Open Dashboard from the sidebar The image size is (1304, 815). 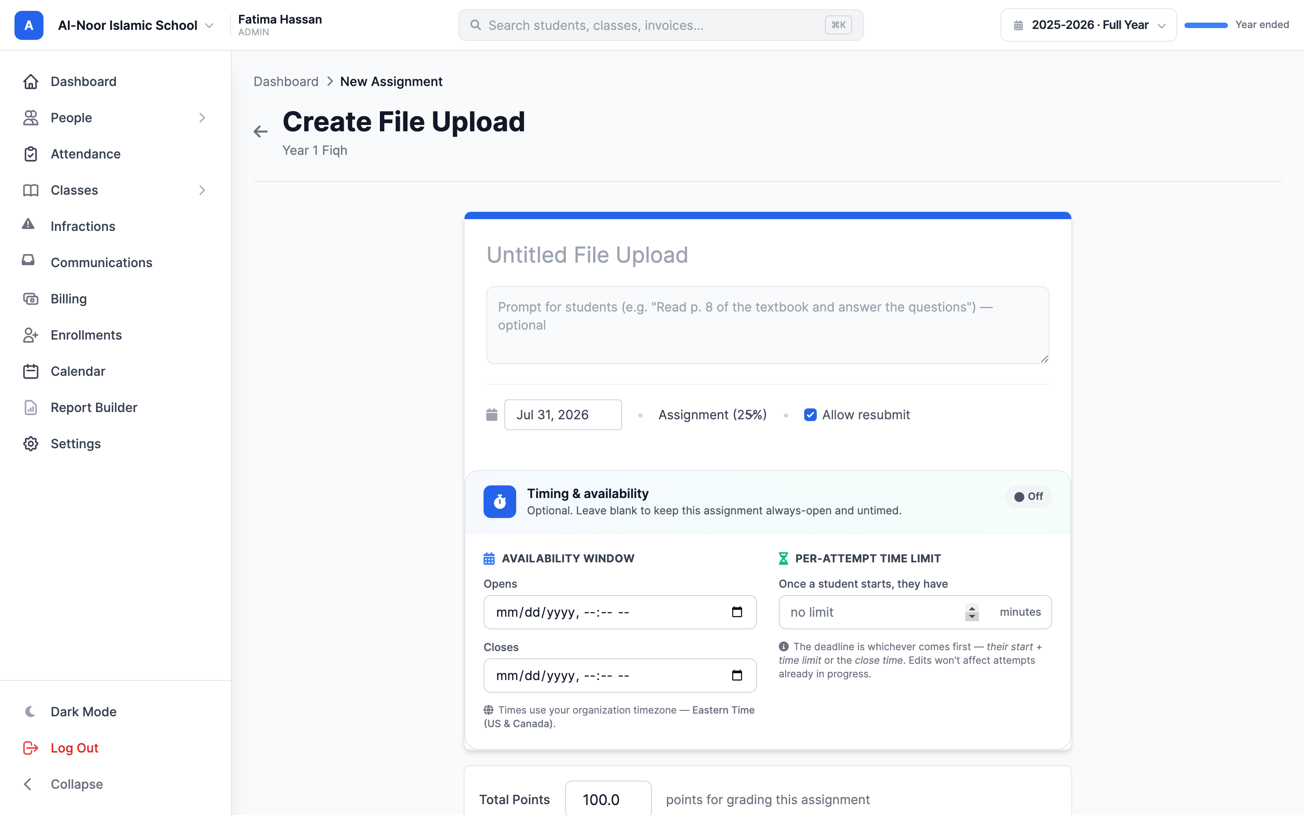coord(83,81)
